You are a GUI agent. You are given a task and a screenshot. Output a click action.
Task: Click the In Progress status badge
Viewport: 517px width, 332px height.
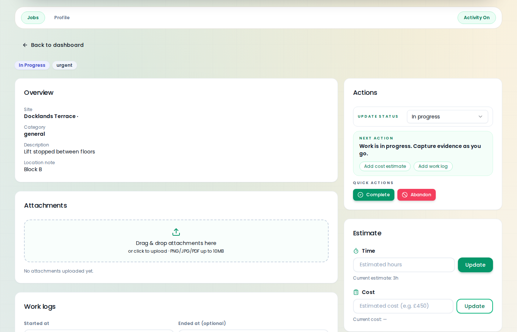tap(32, 65)
